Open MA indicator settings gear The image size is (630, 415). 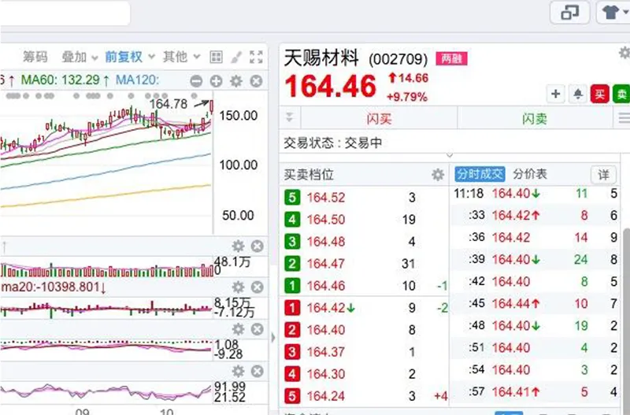(236, 81)
